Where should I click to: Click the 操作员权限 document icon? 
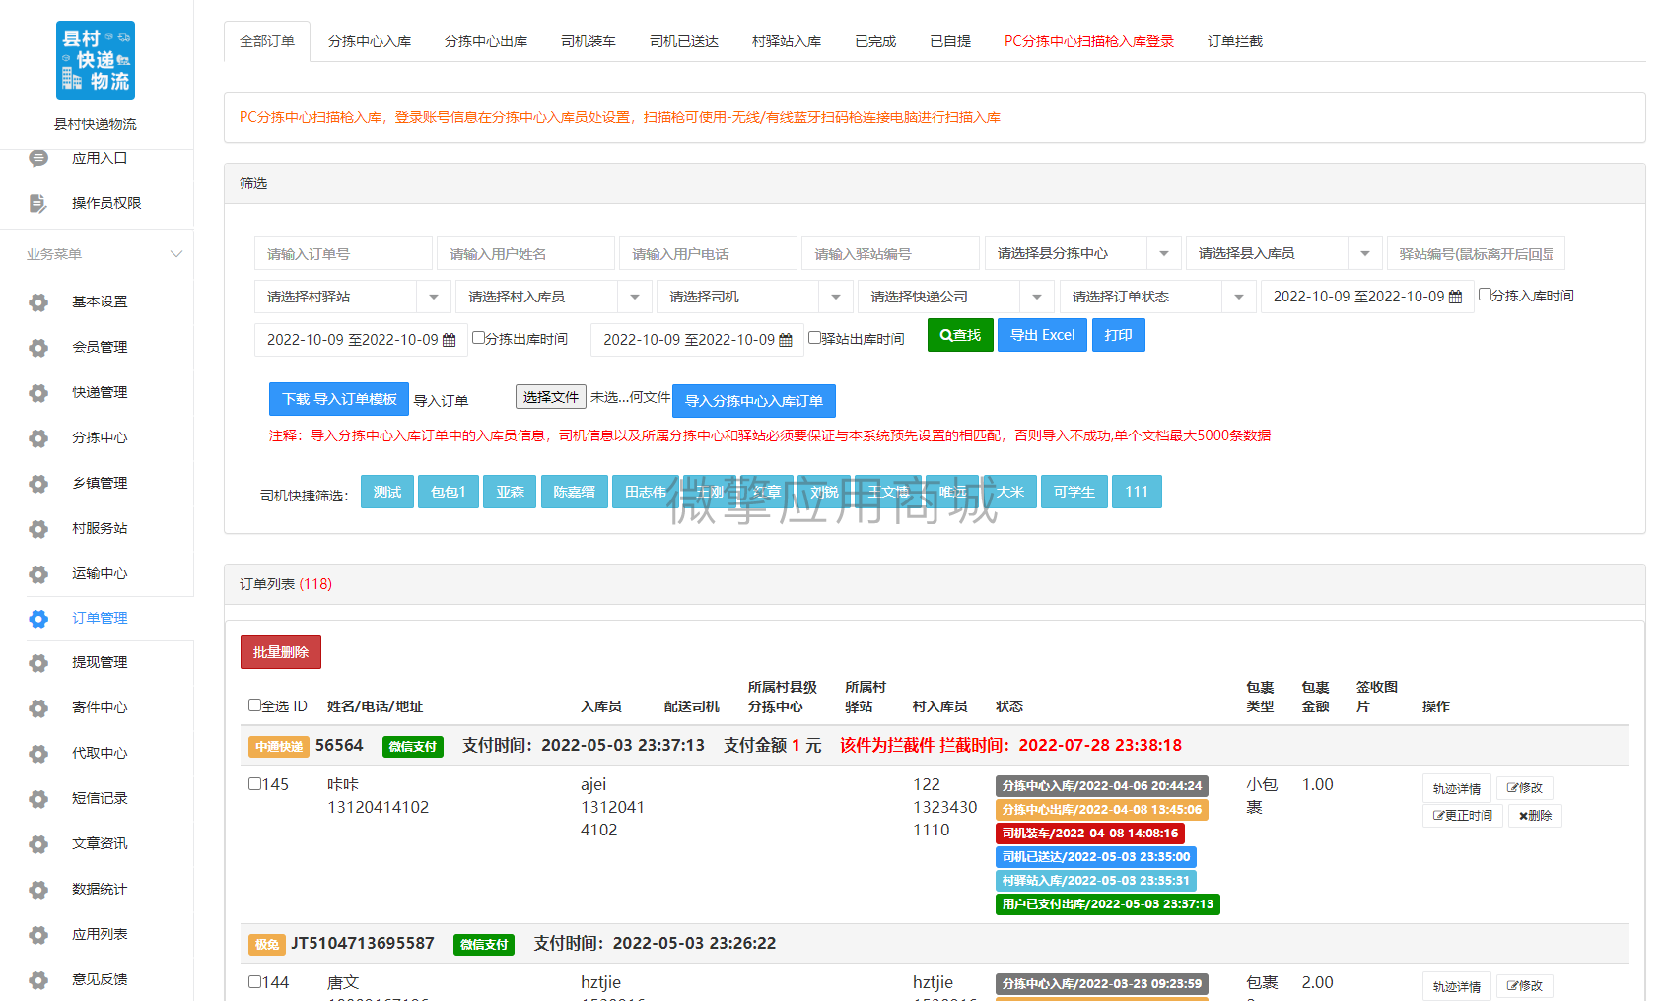[x=38, y=203]
